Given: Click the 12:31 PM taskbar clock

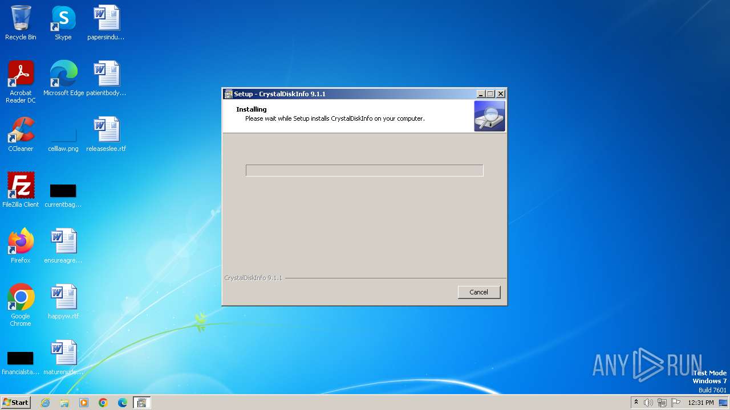Looking at the screenshot, I should coord(701,403).
